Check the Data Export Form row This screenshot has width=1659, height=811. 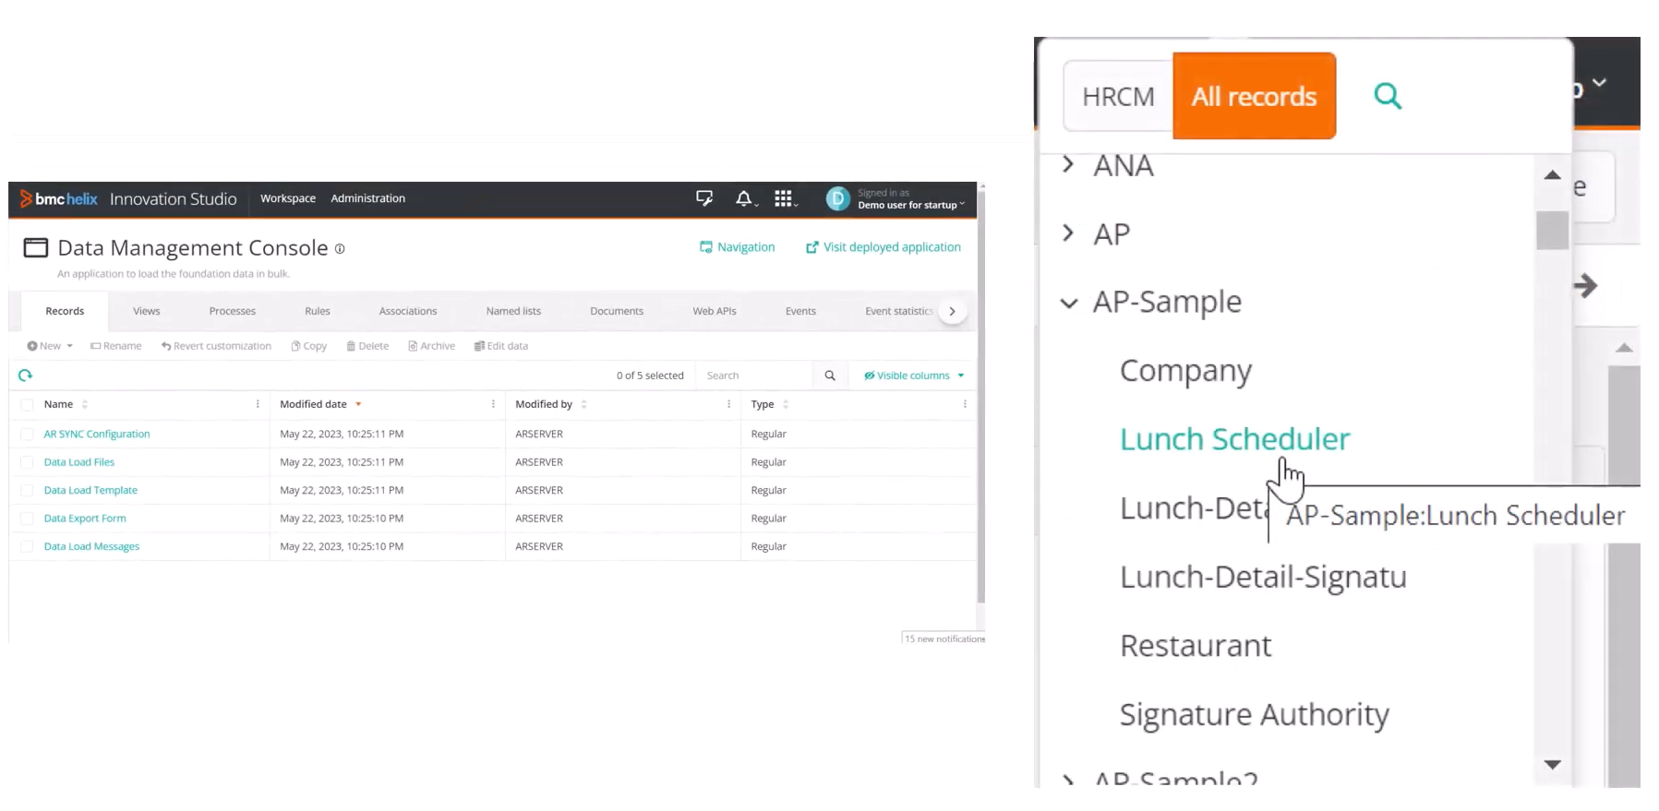click(27, 519)
